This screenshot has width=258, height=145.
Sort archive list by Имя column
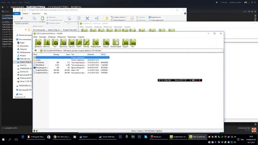click(35, 54)
